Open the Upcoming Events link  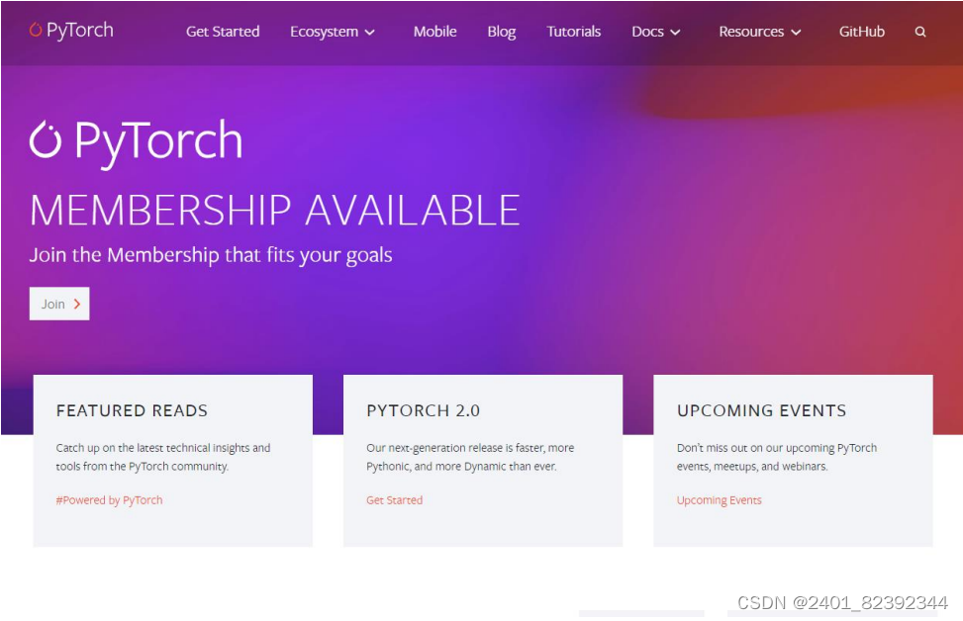coord(720,500)
